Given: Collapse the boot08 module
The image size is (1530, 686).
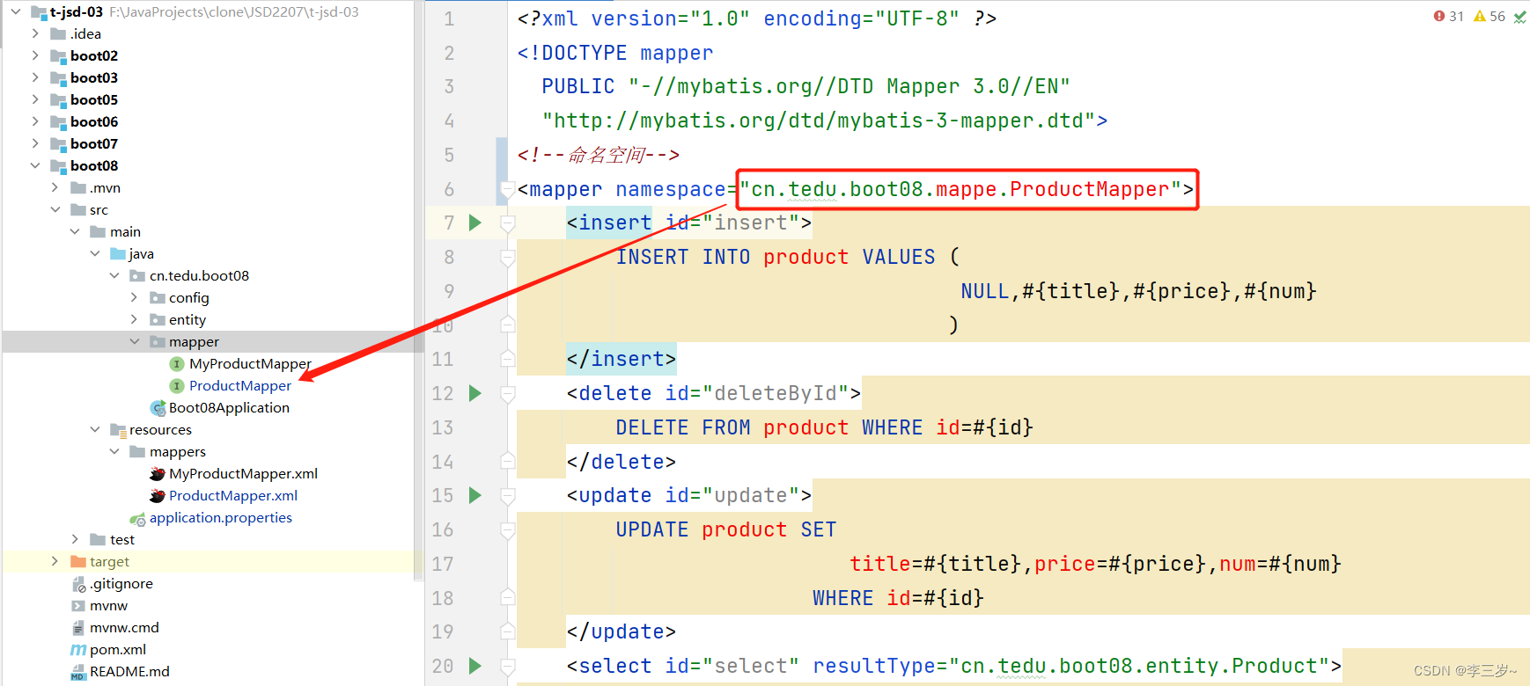Looking at the screenshot, I should pyautogui.click(x=35, y=166).
